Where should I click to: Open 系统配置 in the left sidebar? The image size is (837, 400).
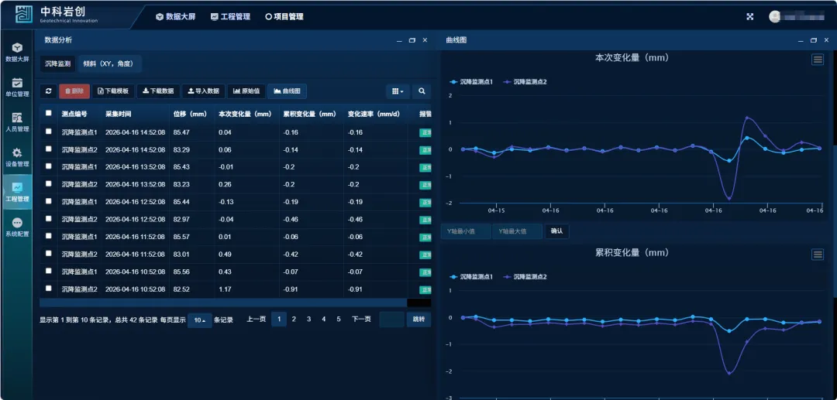click(x=17, y=227)
